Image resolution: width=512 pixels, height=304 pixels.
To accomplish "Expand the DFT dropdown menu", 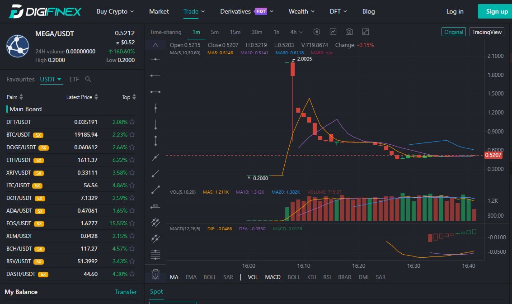I will click(x=338, y=11).
